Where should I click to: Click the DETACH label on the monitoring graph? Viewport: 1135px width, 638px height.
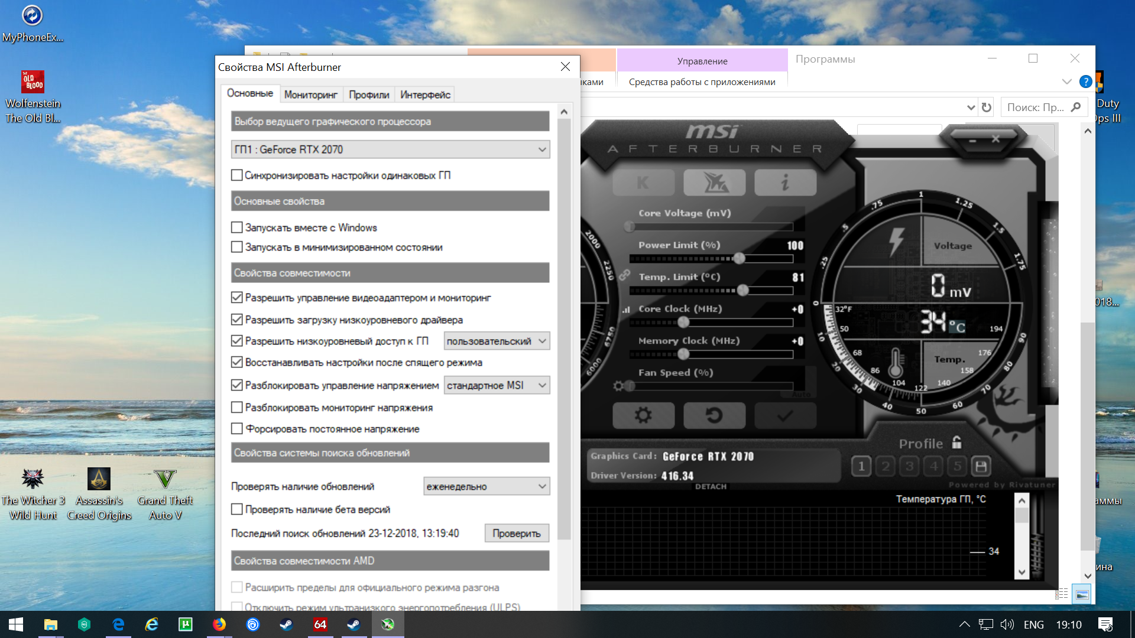coord(711,486)
